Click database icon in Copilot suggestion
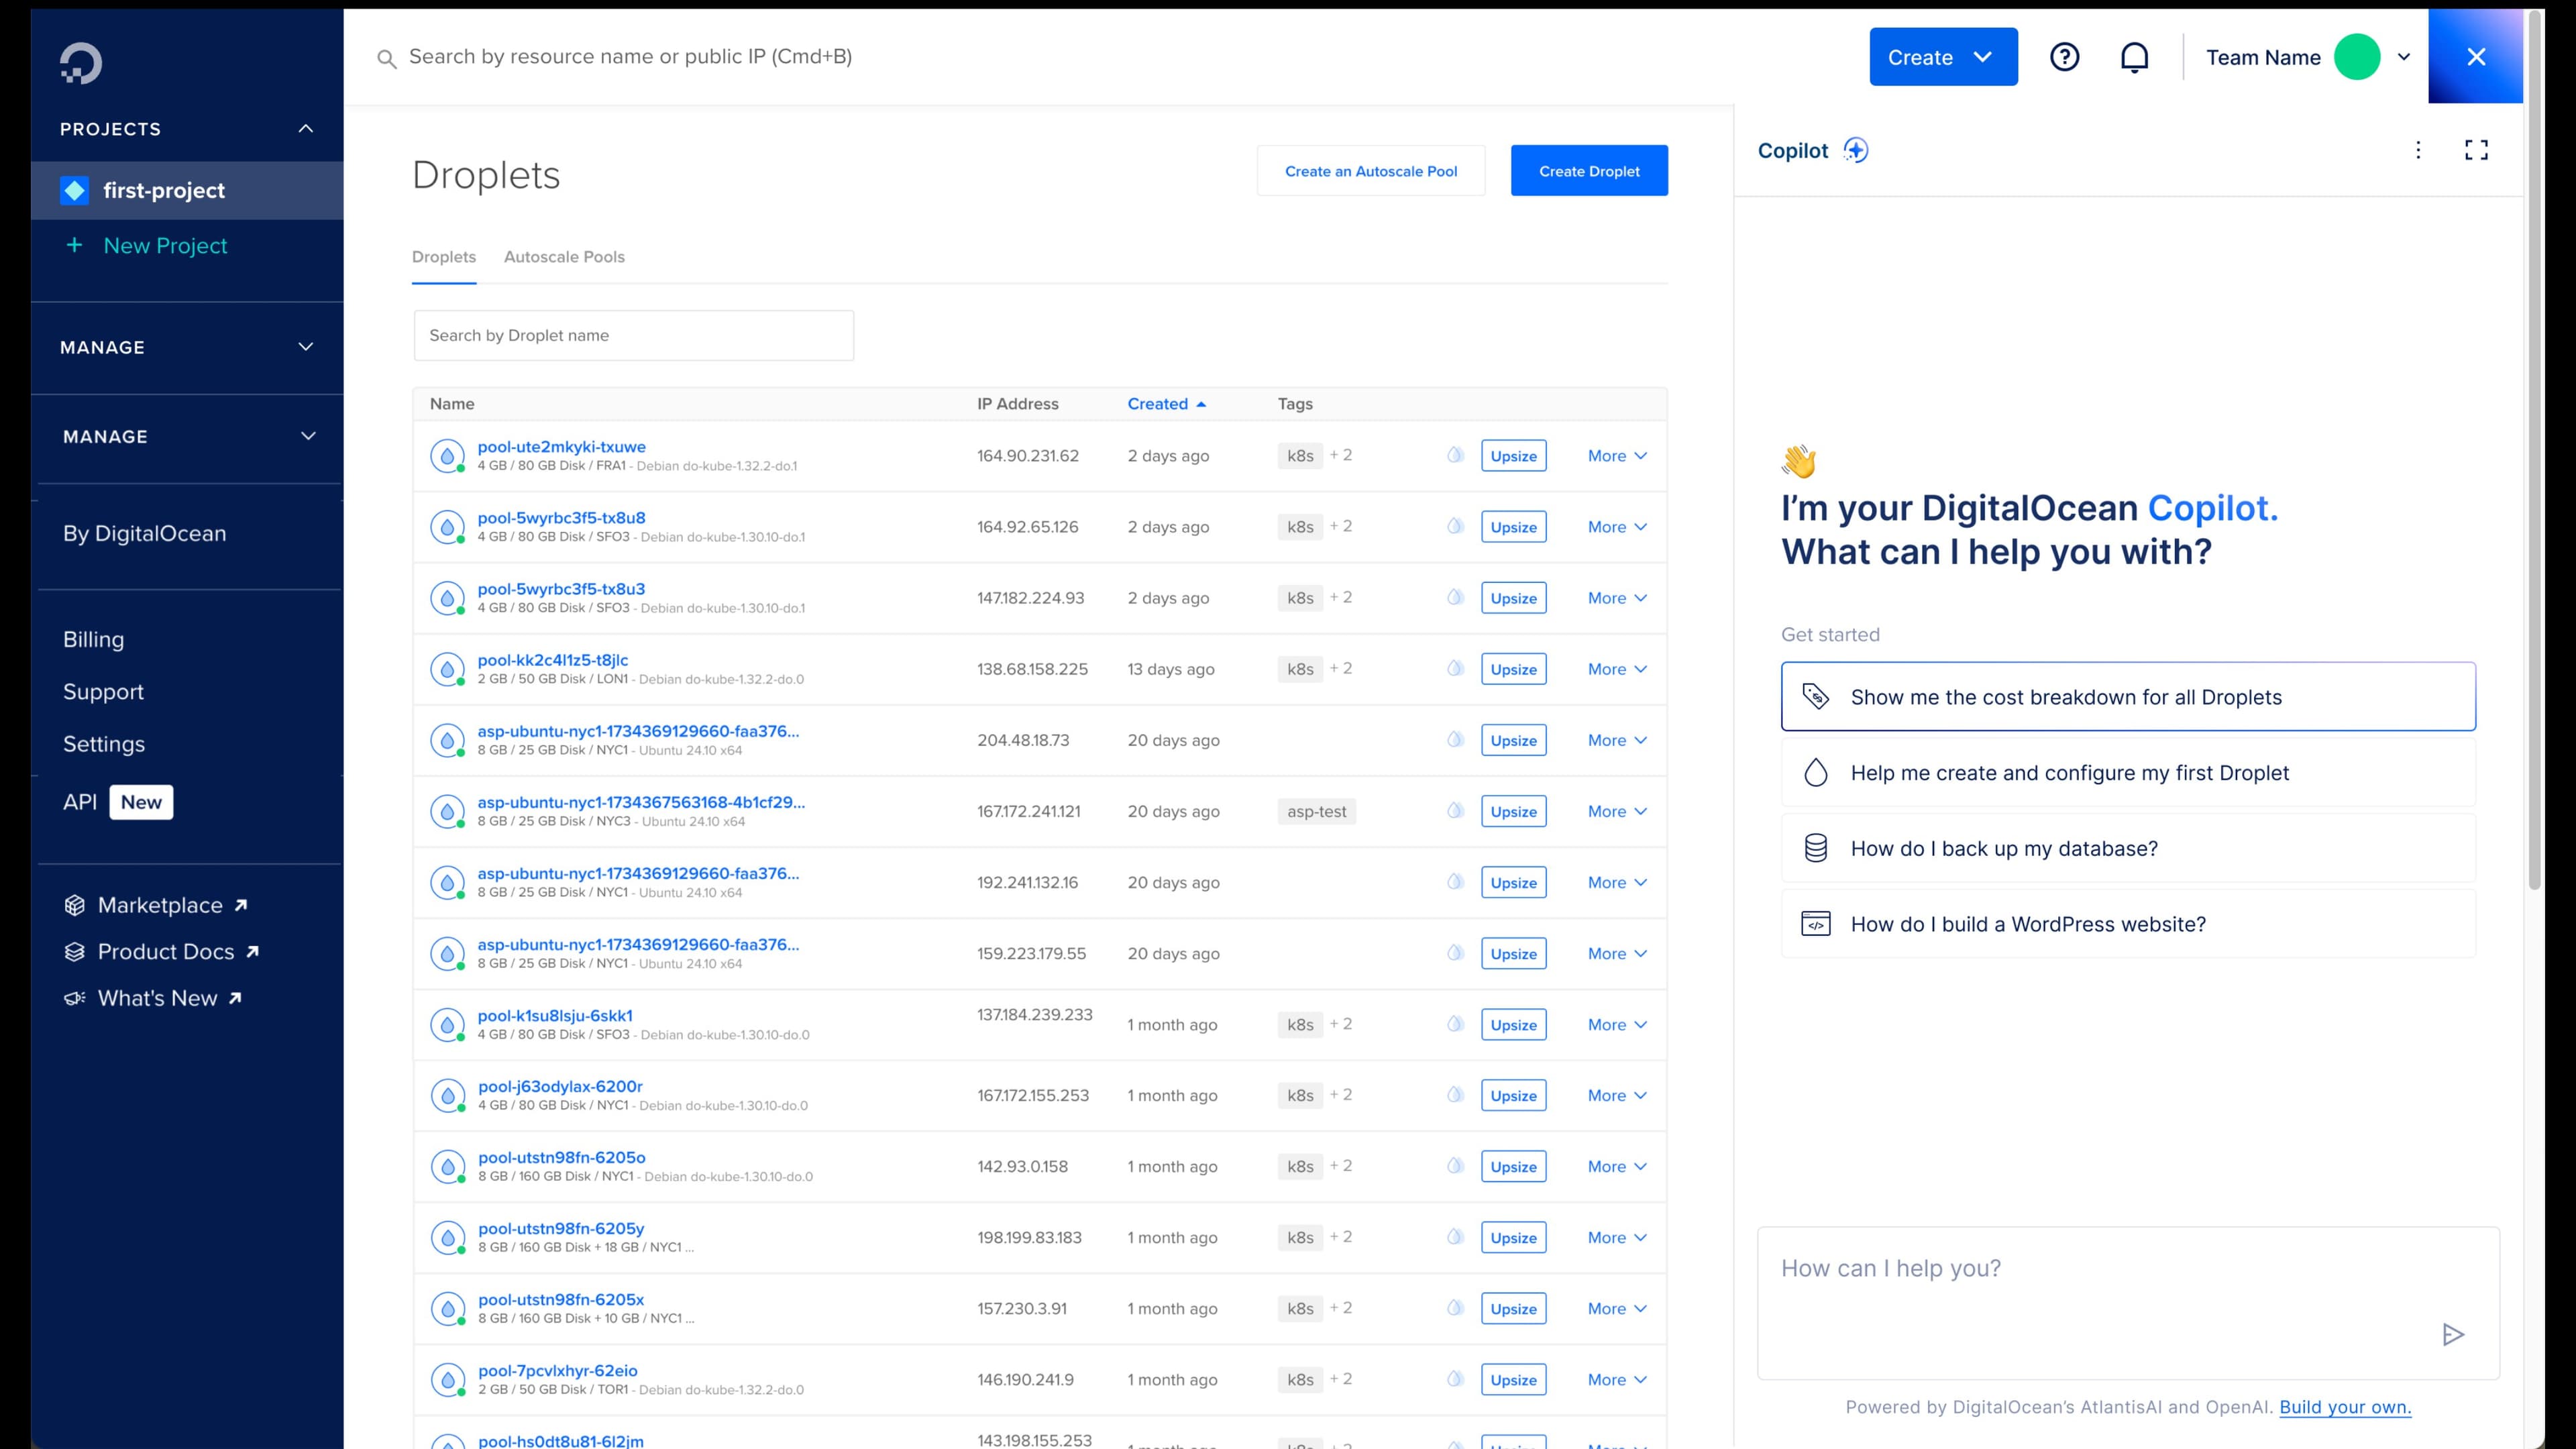This screenshot has width=2576, height=1449. point(1815,848)
